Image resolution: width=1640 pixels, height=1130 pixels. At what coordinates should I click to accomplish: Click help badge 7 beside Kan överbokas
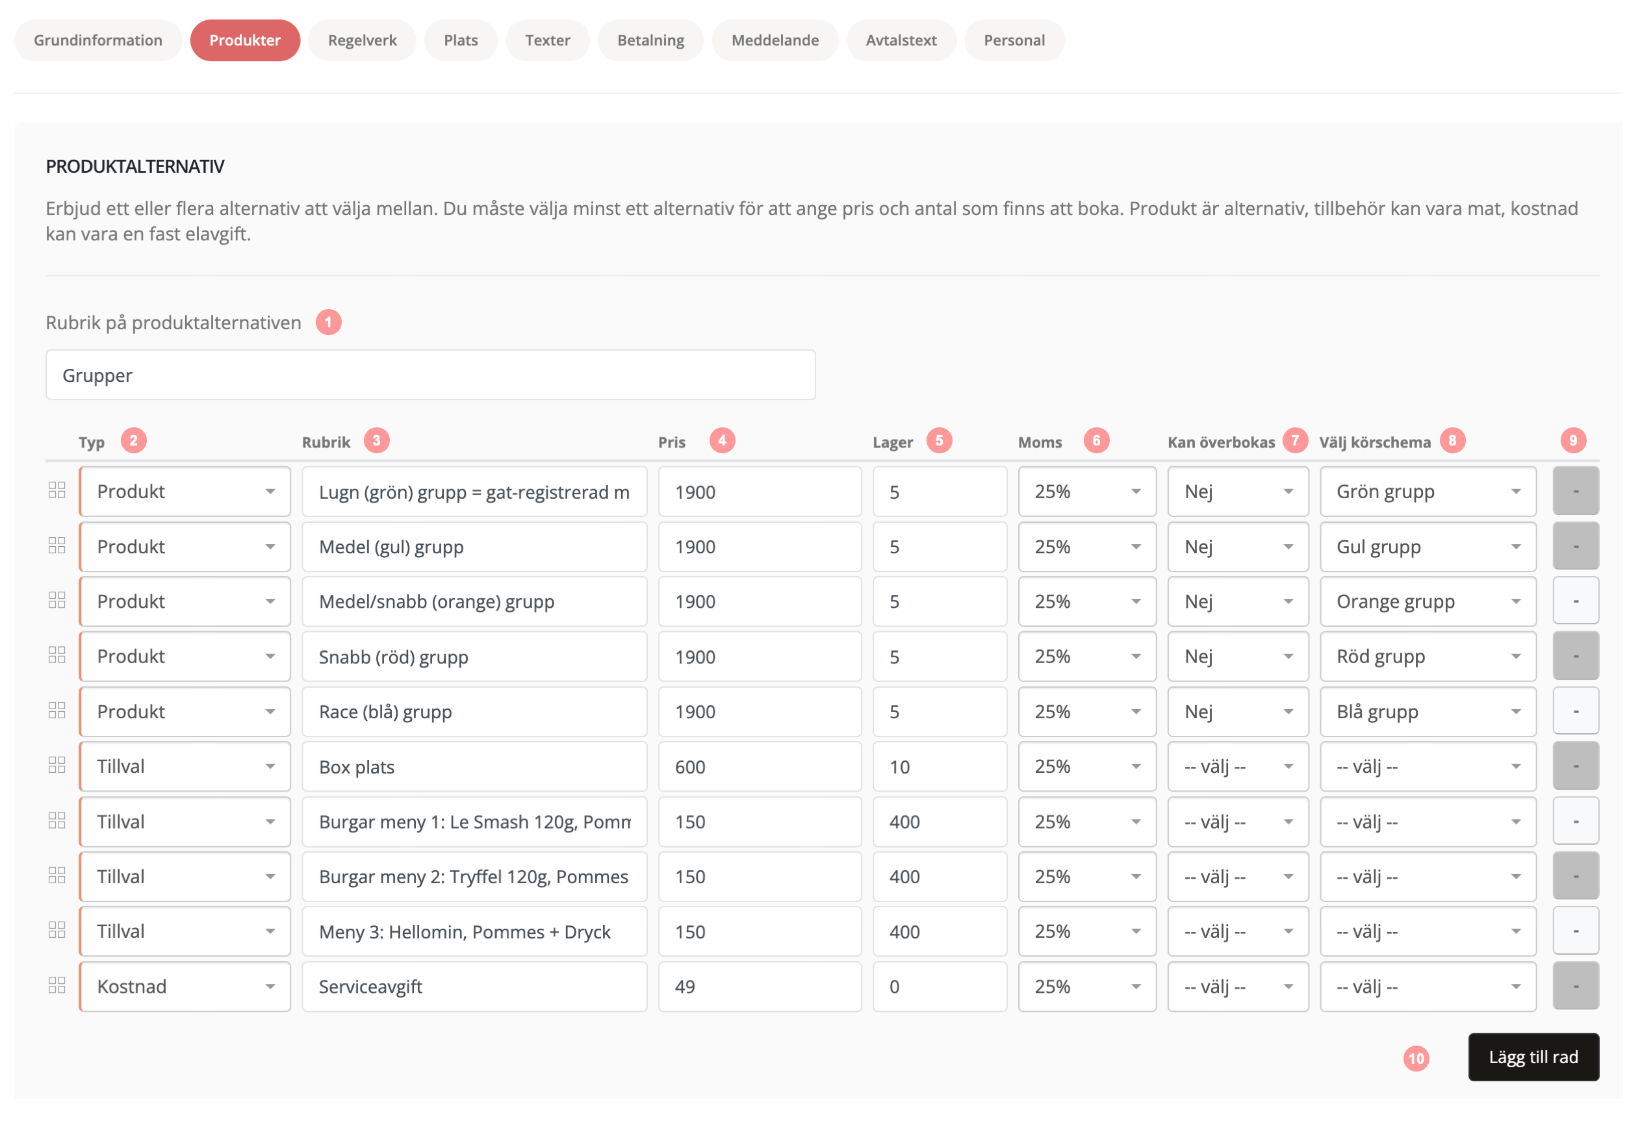pyautogui.click(x=1294, y=440)
